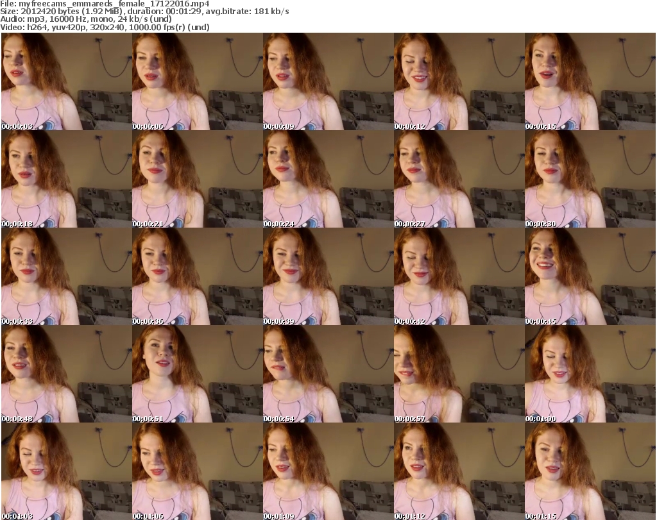Click the 00:01:09 video frame

(328, 471)
